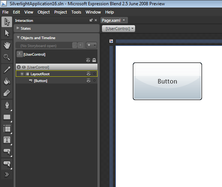Expand the States section
The image size is (222, 187).
tap(18, 28)
